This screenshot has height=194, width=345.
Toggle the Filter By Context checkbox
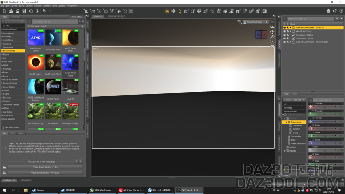click(3, 127)
